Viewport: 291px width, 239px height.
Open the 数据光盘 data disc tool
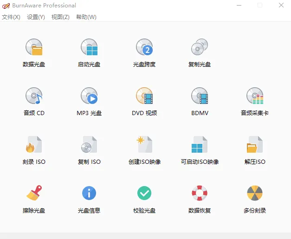pyautogui.click(x=34, y=47)
